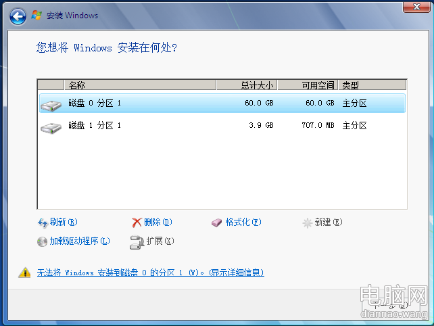Click the CD disc load-driver icon
Viewport: 434px width, 326px height.
pos(42,242)
